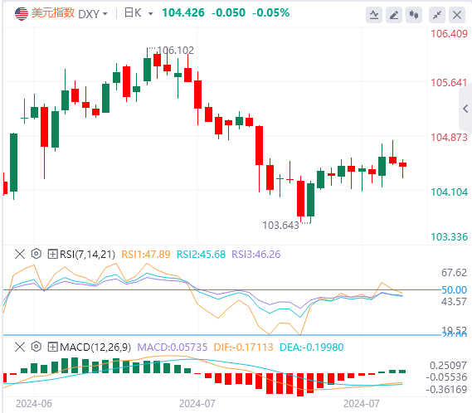Screen dimensions: 472x413
Task: Open MACD indicator settings gear icon
Action: [x=36, y=347]
